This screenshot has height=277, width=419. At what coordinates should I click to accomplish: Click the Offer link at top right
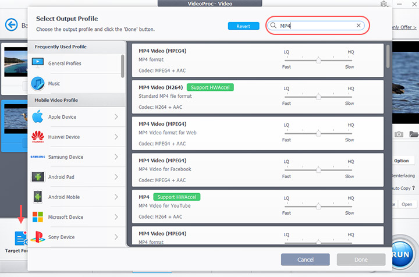(404, 27)
